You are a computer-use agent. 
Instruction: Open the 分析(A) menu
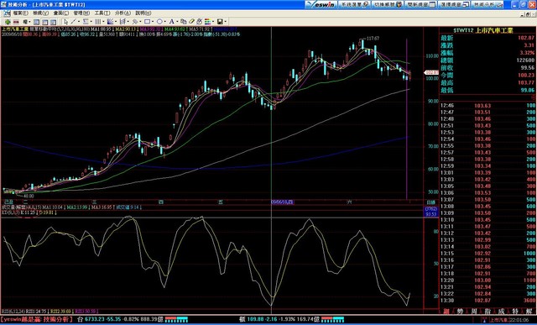(x=123, y=13)
